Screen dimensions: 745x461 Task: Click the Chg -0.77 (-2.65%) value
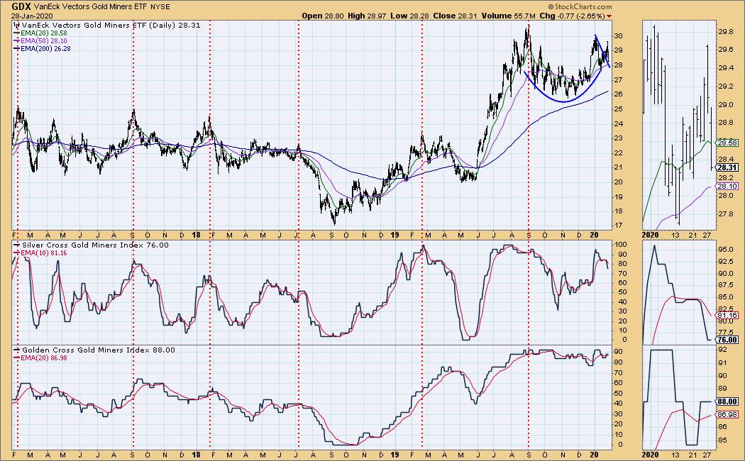click(573, 16)
